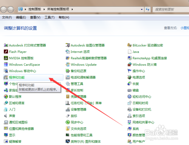This screenshot has height=145, width=189.
Task: Click the 用户帐户 link
Action: coord(139,142)
